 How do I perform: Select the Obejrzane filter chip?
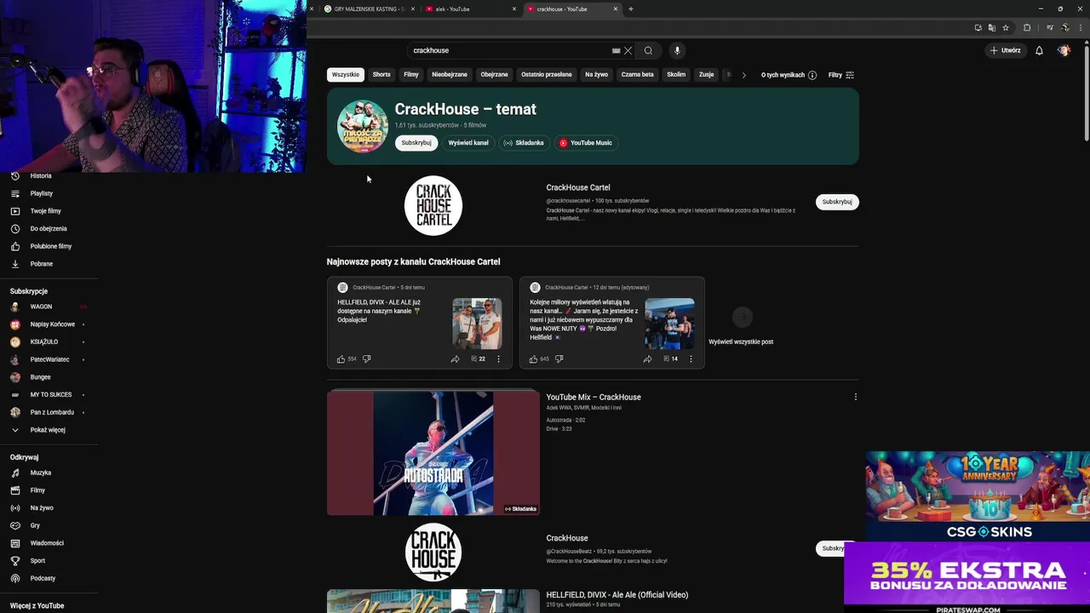pos(494,74)
